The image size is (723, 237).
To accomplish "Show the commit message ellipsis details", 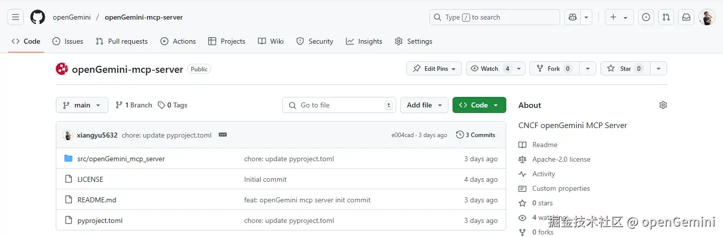I will click(223, 135).
